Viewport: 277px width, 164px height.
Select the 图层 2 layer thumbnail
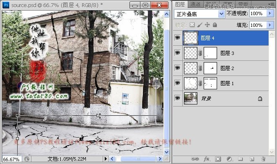pyautogui.click(x=190, y=68)
